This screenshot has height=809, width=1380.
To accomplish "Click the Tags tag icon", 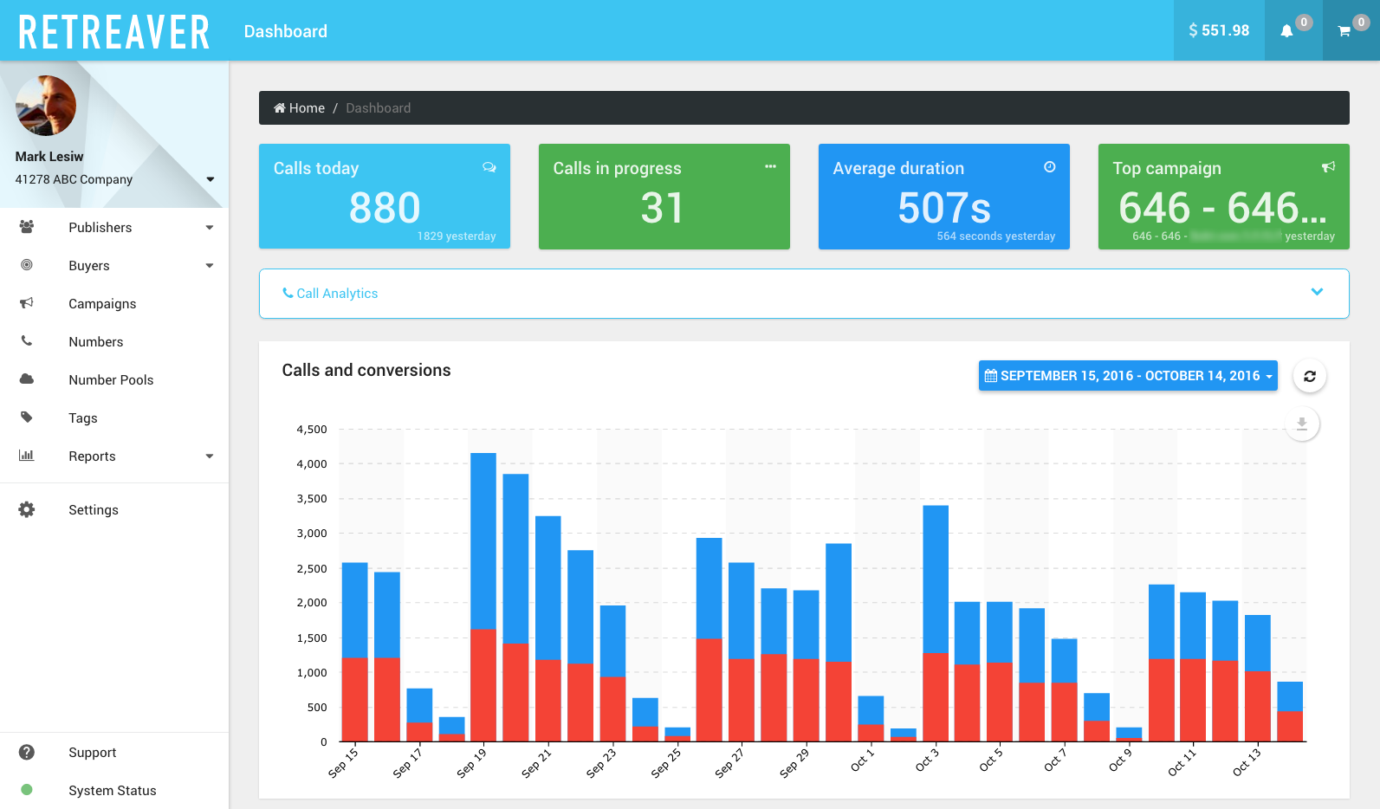I will point(27,417).
